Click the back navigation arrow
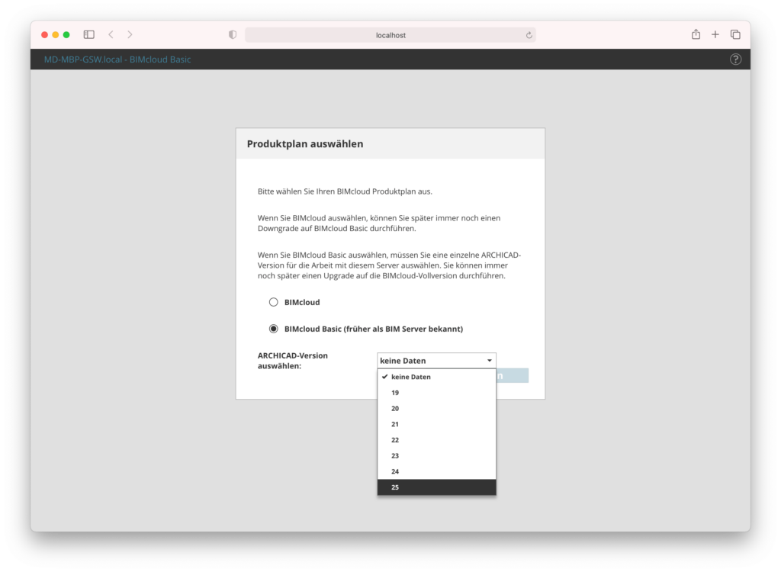 coord(111,34)
